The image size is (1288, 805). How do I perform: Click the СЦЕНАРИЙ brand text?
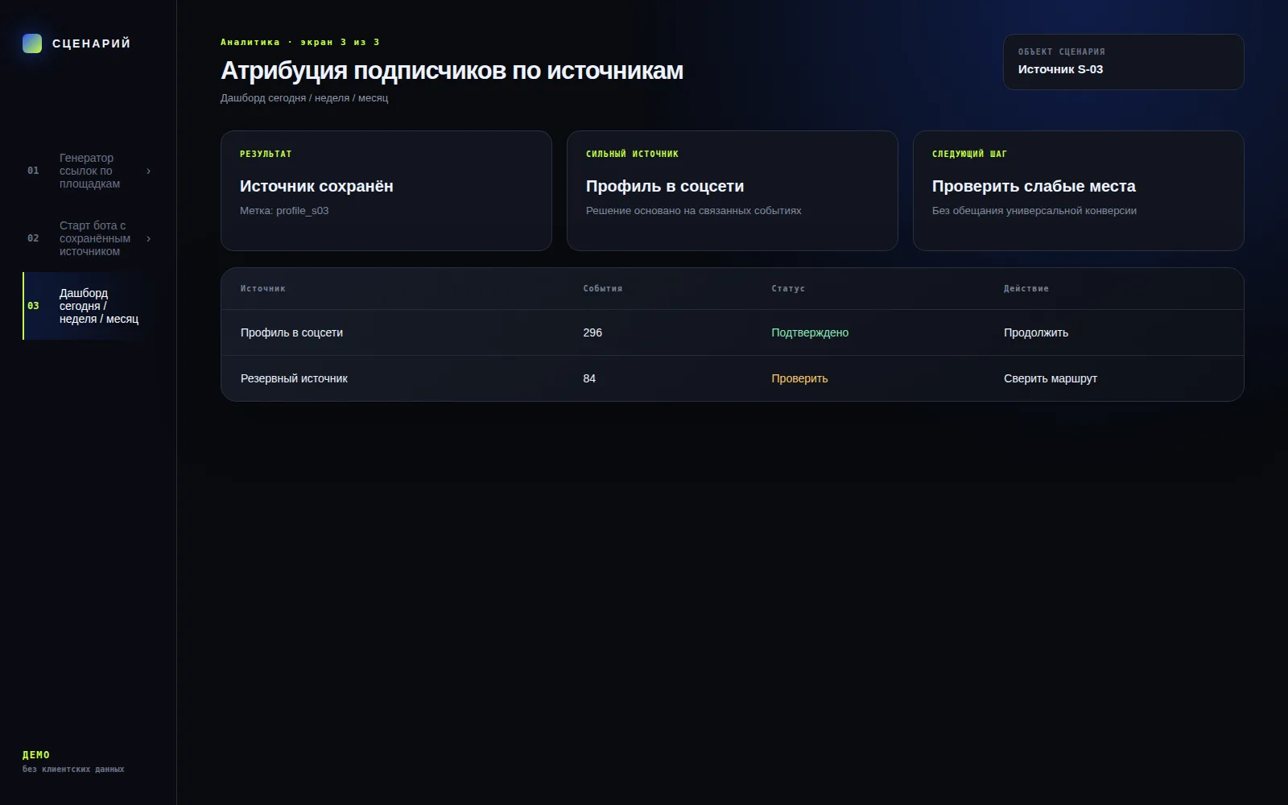click(91, 43)
